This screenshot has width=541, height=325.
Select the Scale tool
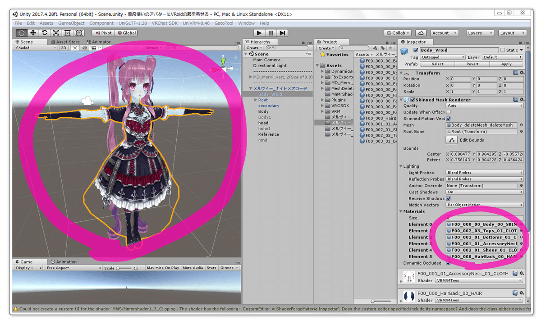[56, 33]
